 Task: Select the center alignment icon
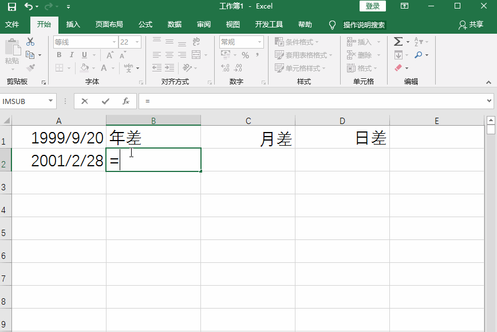(168, 55)
